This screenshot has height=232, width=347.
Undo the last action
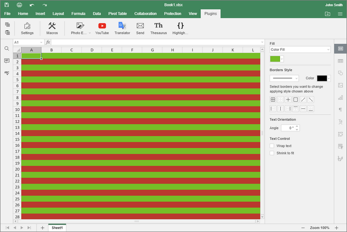click(x=32, y=5)
